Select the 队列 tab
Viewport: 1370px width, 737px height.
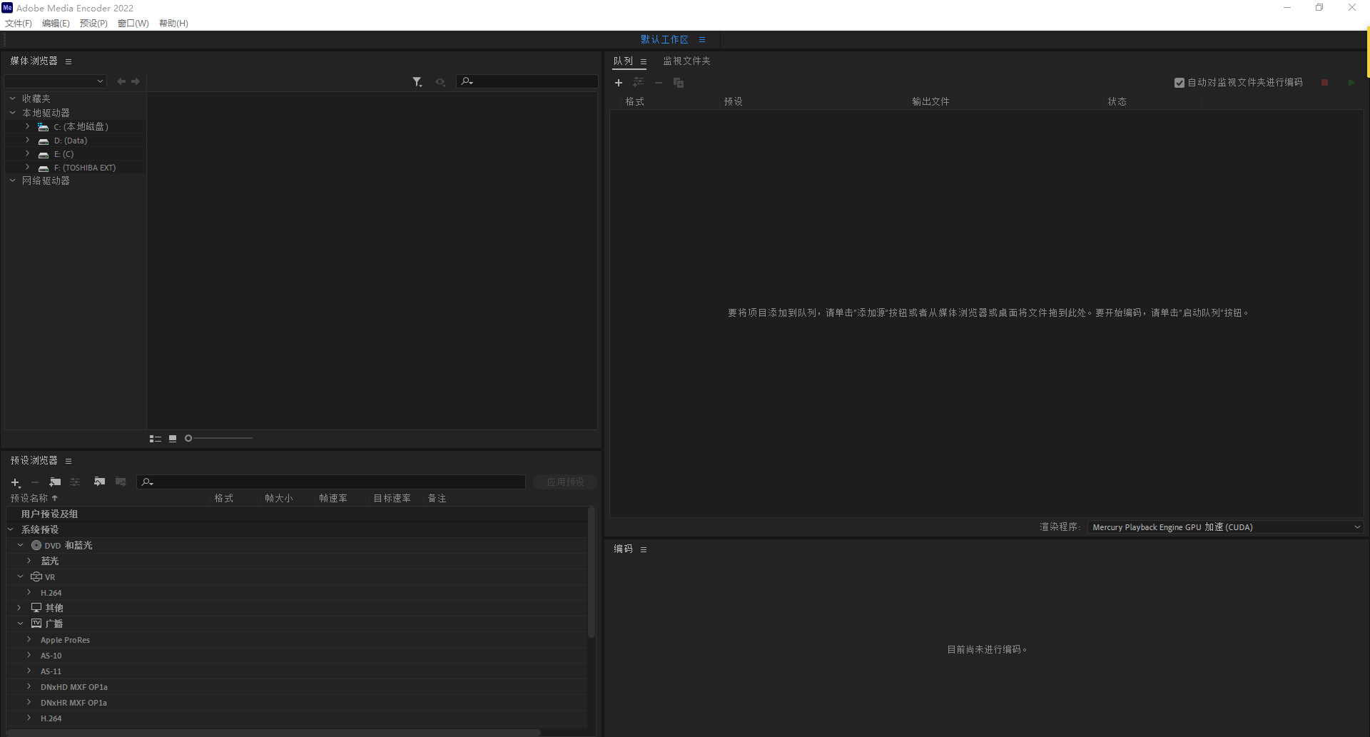pyautogui.click(x=623, y=61)
